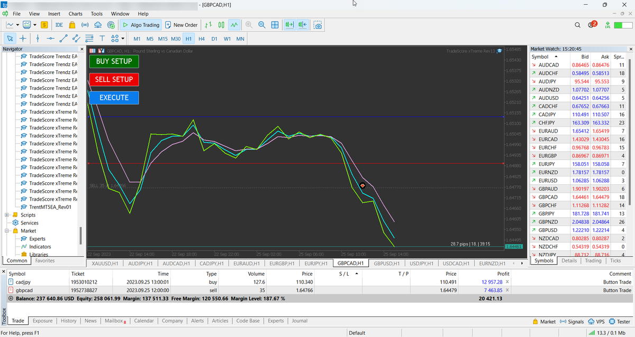Image resolution: width=635 pixels, height=337 pixels.
Task: Switch timeframe to H4
Action: tap(202, 39)
